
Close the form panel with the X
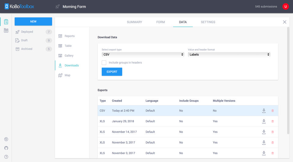pyautogui.click(x=284, y=22)
